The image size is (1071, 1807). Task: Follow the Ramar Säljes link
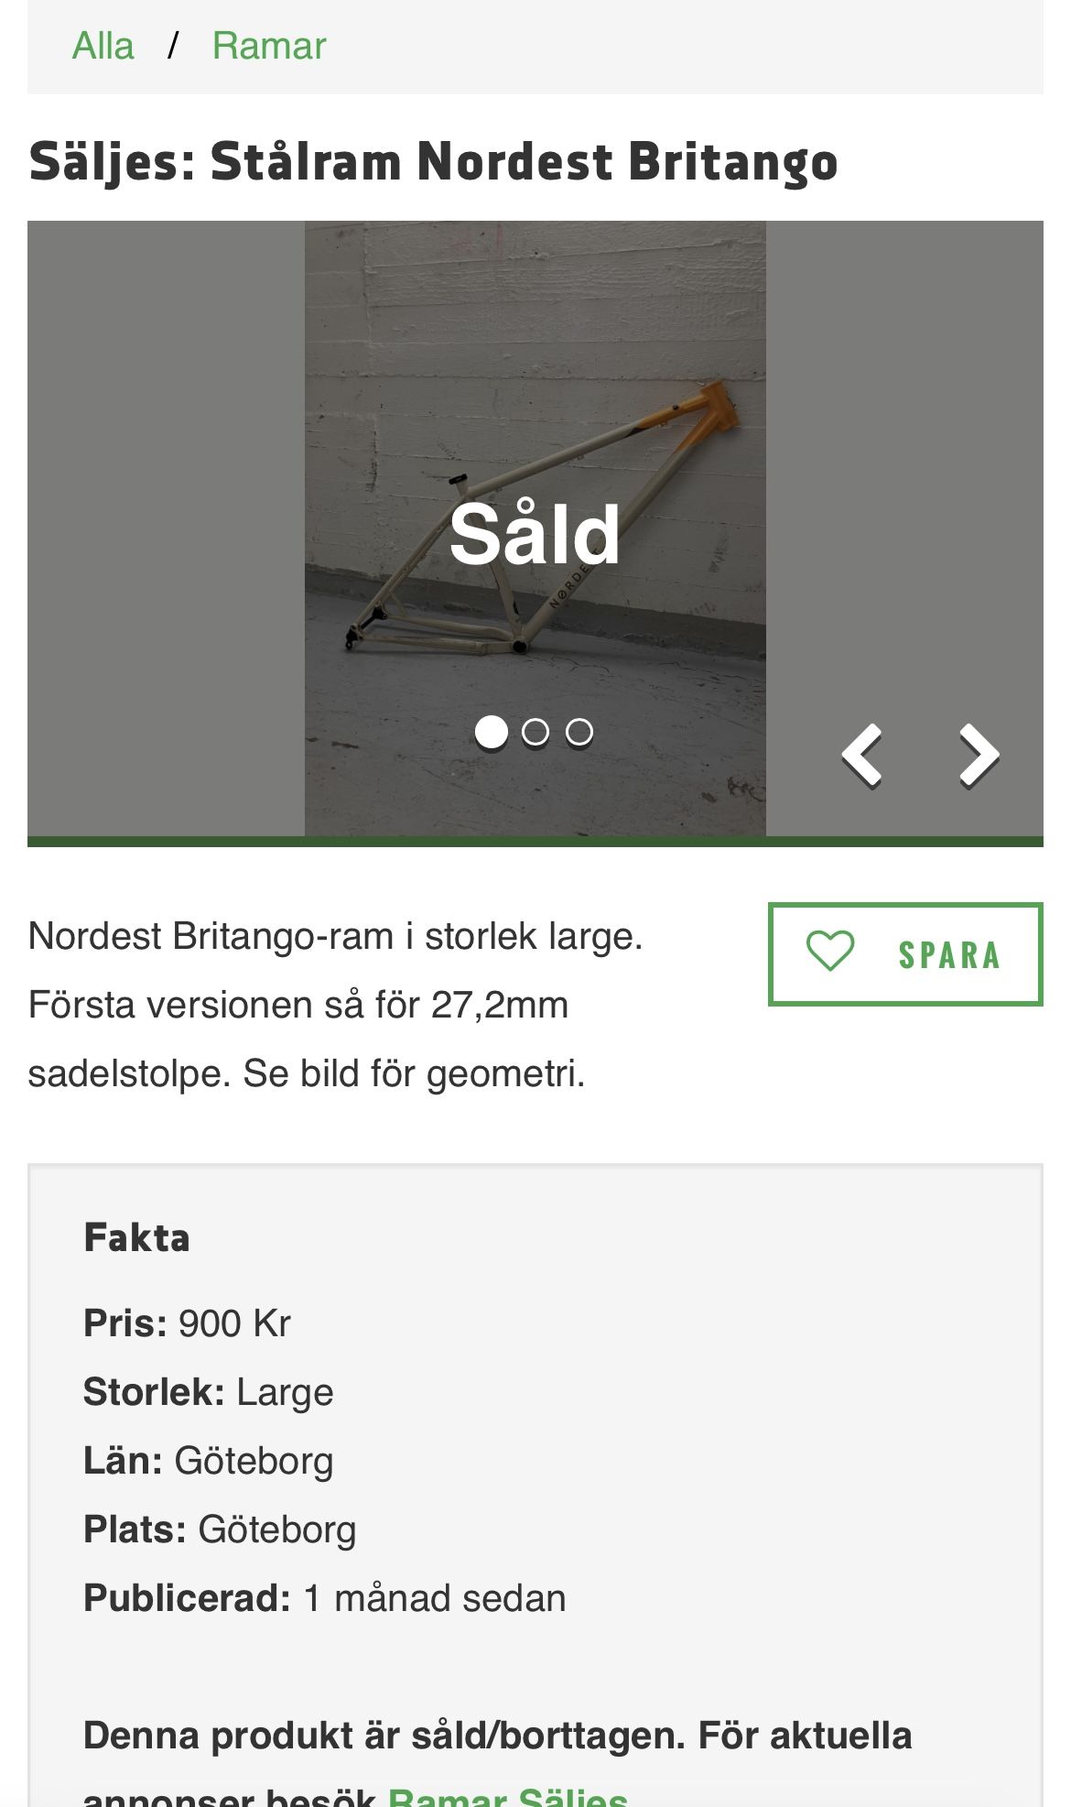pos(508,1797)
